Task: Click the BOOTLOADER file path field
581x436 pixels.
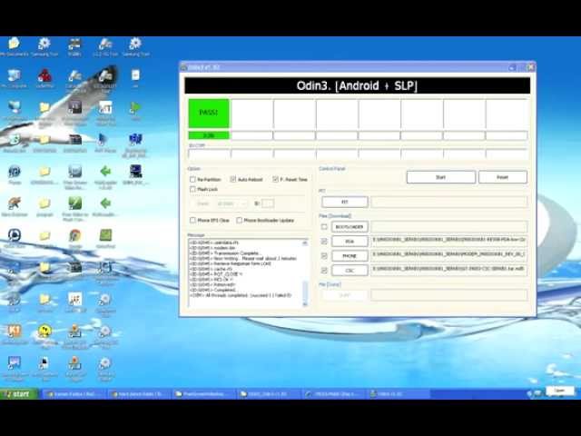Action: coord(449,227)
